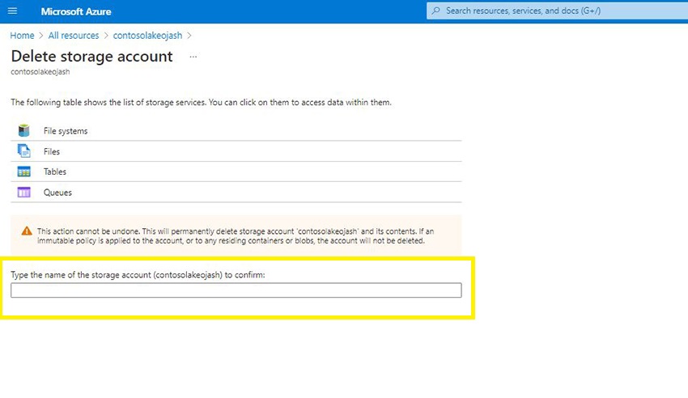Image resolution: width=688 pixels, height=398 pixels.
Task: Open the hamburger portal menu
Action: pos(12,11)
